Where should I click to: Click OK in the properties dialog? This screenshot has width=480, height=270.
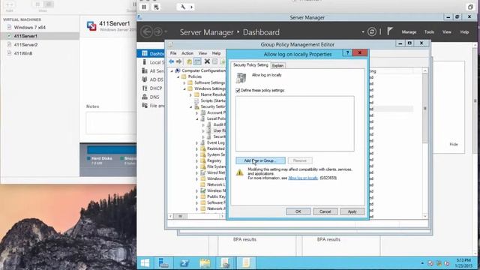(298, 211)
